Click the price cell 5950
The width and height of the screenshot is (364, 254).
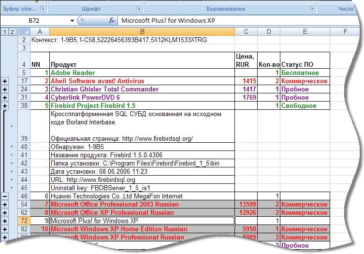tap(246, 229)
